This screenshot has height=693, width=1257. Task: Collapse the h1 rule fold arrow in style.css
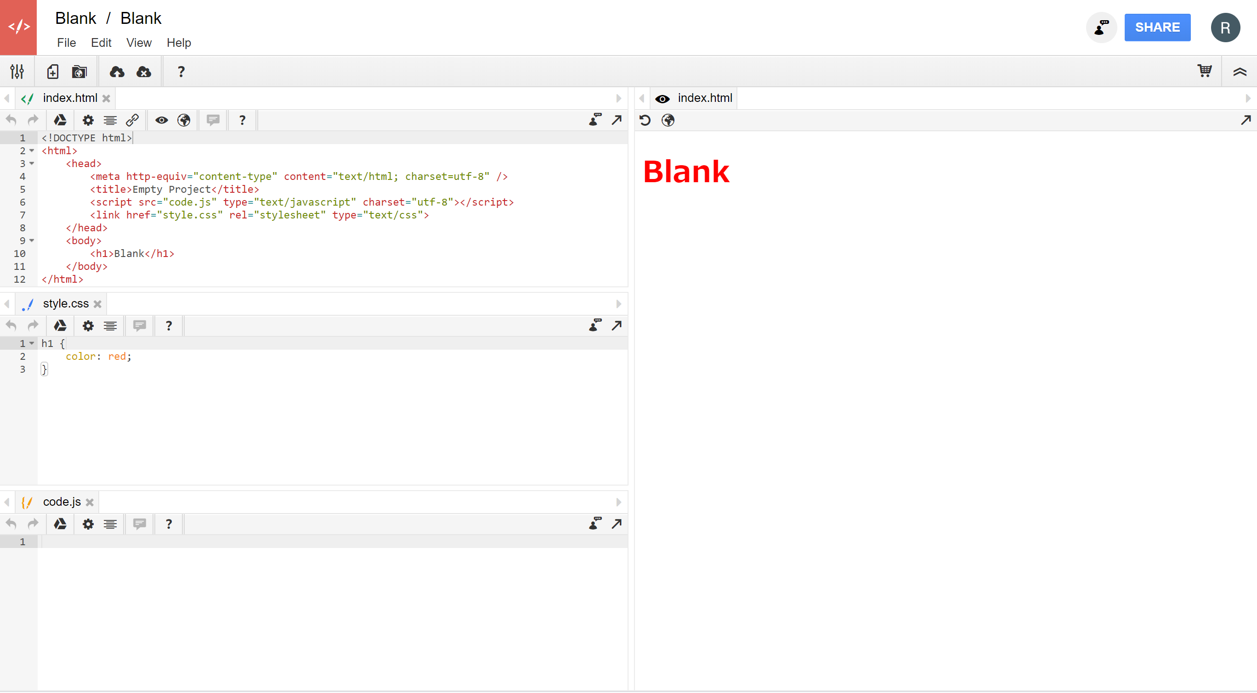32,343
